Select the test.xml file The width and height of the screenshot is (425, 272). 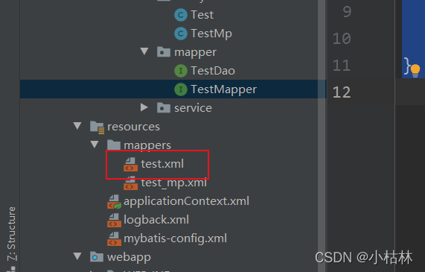click(162, 164)
